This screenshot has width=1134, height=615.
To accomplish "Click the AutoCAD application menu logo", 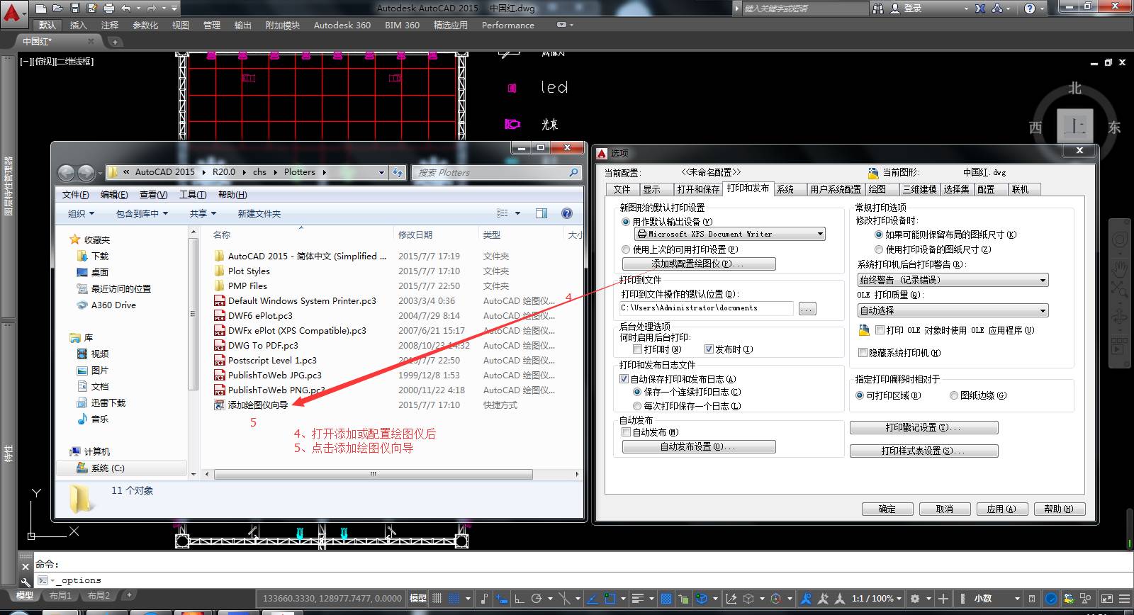I will (13, 12).
